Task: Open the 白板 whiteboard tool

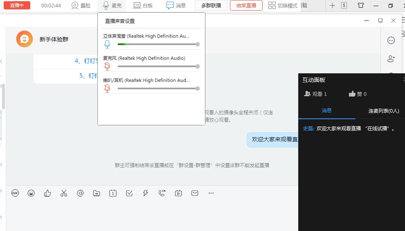Action: pos(144,6)
